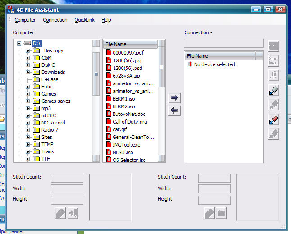Open the Connection menu
Image resolution: width=291 pixels, height=234 pixels.
tap(55, 20)
